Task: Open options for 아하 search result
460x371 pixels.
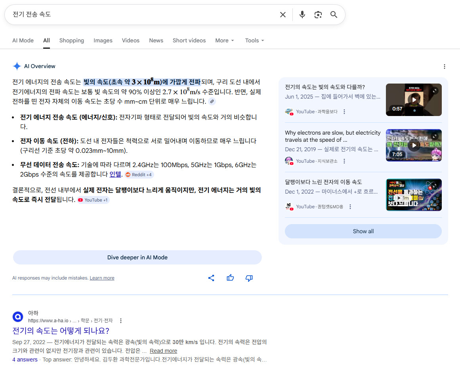Action: 121,321
